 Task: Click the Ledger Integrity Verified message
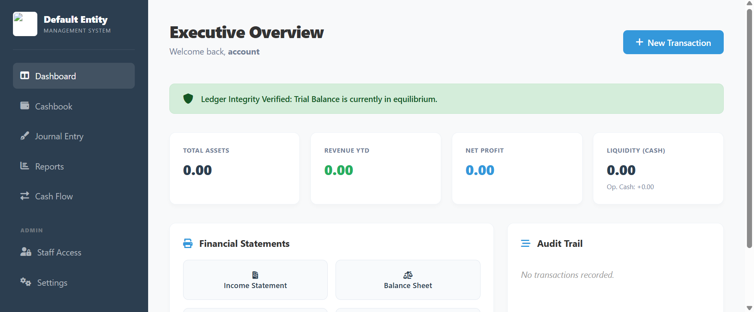click(319, 99)
